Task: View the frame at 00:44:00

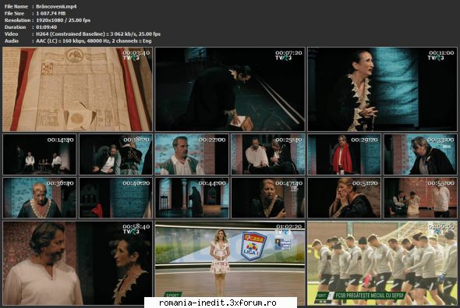Action: (192, 198)
